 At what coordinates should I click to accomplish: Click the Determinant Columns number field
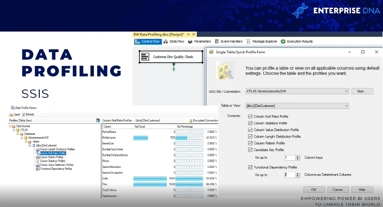(290, 175)
